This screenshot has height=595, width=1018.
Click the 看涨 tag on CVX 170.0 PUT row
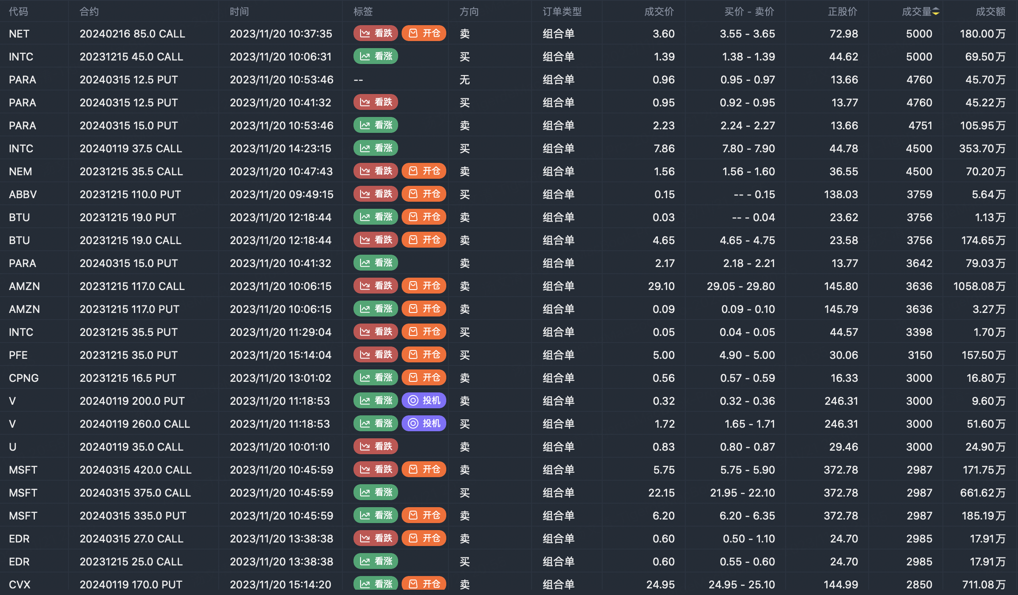(376, 584)
